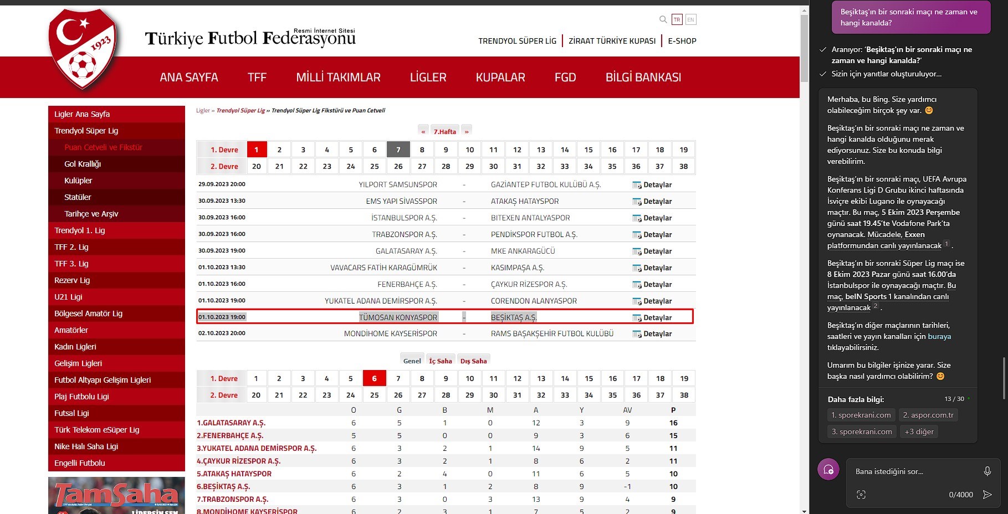Click Trendyol Süper Lig breadcrumb link

(241, 111)
